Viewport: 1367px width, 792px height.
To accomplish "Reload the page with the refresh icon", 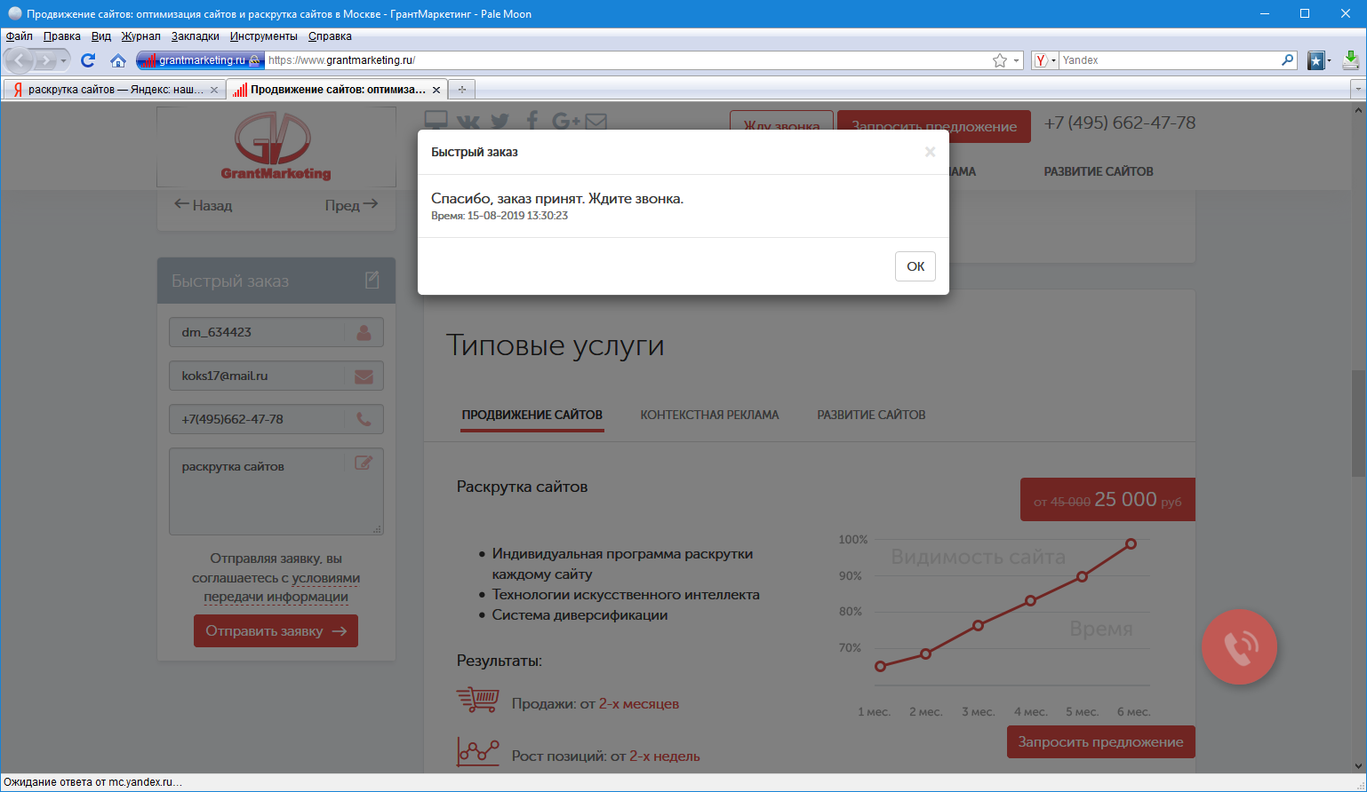I will pos(88,60).
